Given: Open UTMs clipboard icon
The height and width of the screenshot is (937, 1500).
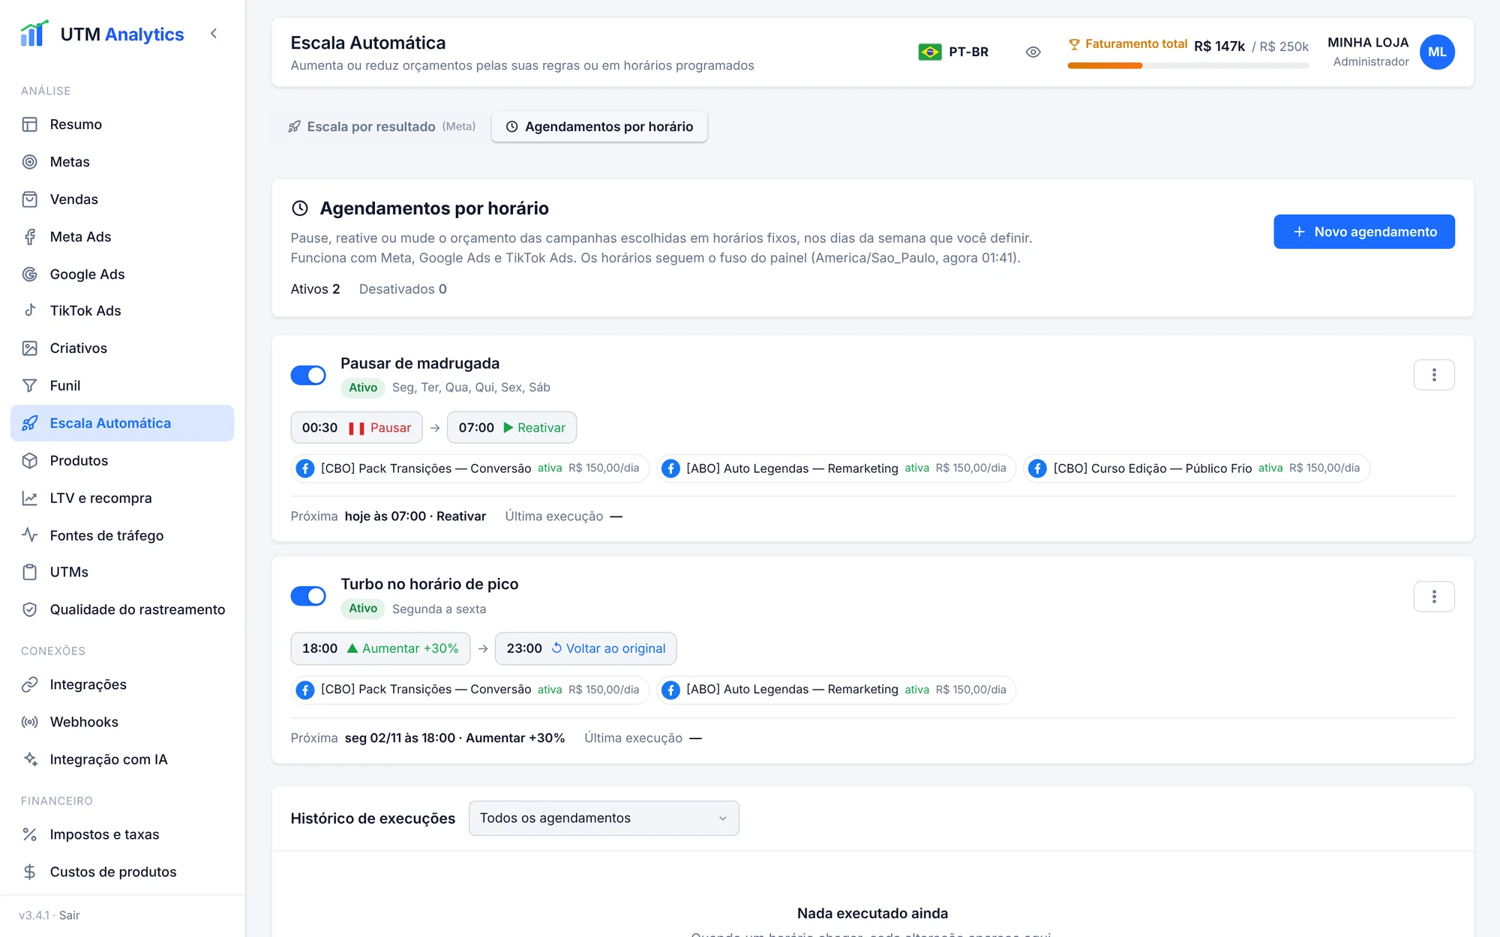Looking at the screenshot, I should 30,572.
